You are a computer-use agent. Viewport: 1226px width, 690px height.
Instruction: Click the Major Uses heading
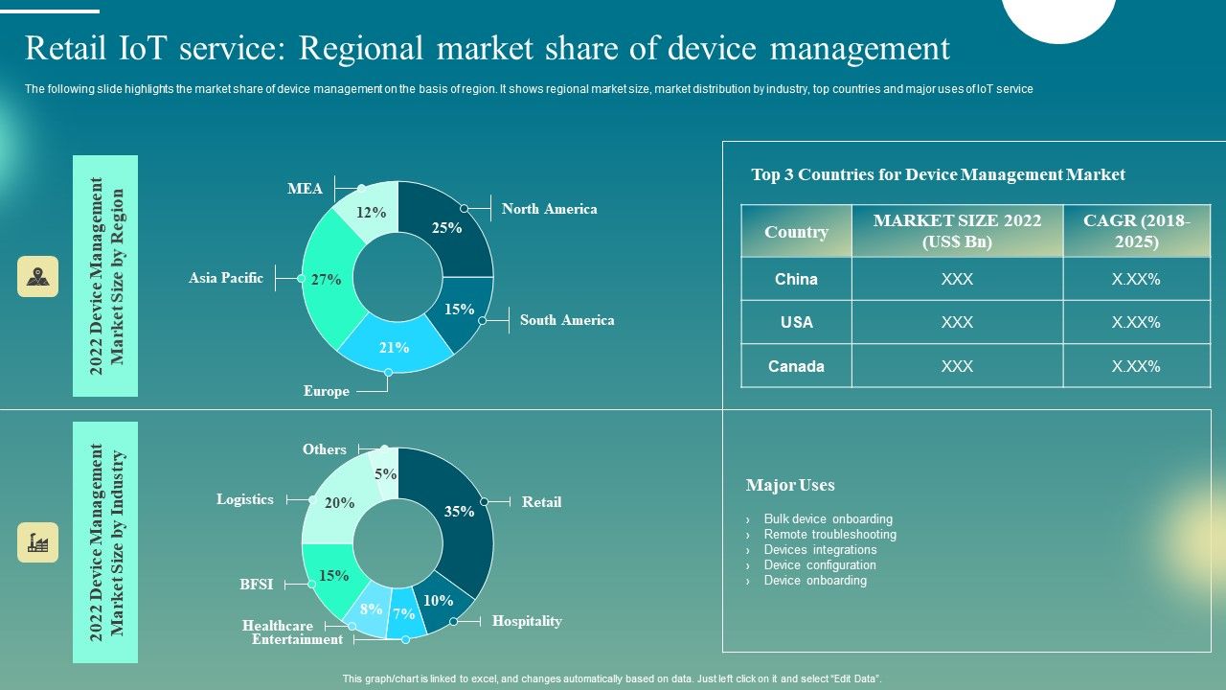[790, 485]
